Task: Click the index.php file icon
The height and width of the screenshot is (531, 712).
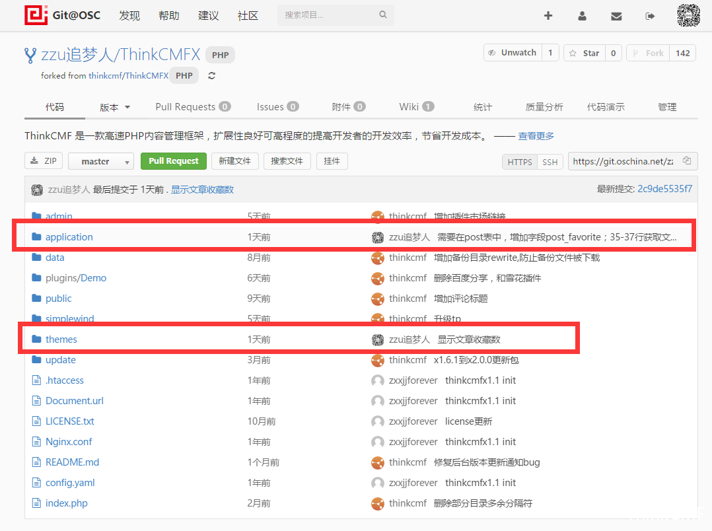Action: [x=36, y=503]
